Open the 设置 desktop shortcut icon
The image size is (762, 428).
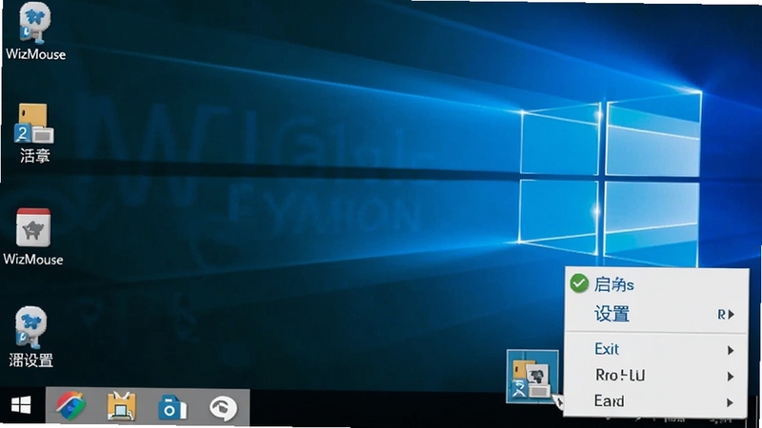(x=31, y=337)
